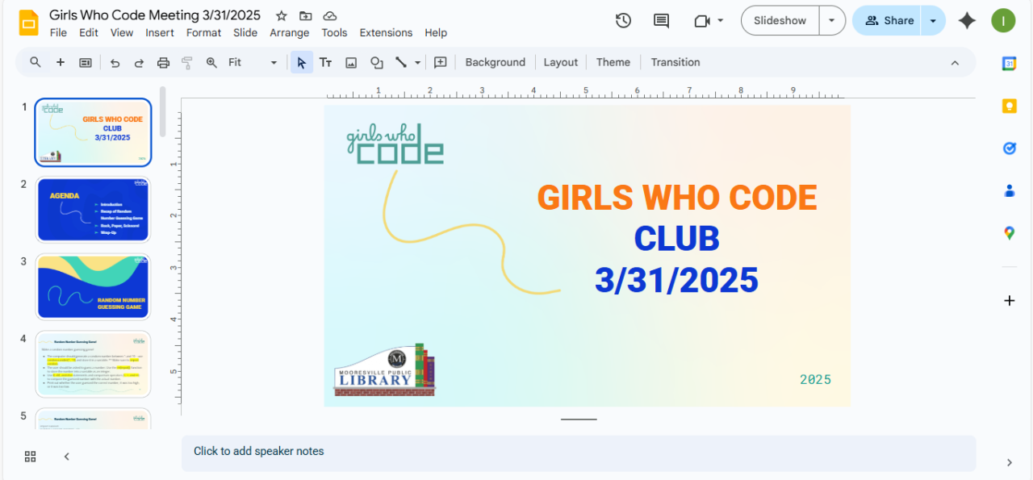Open the Arrange menu
The width and height of the screenshot is (1033, 480).
[x=290, y=33]
